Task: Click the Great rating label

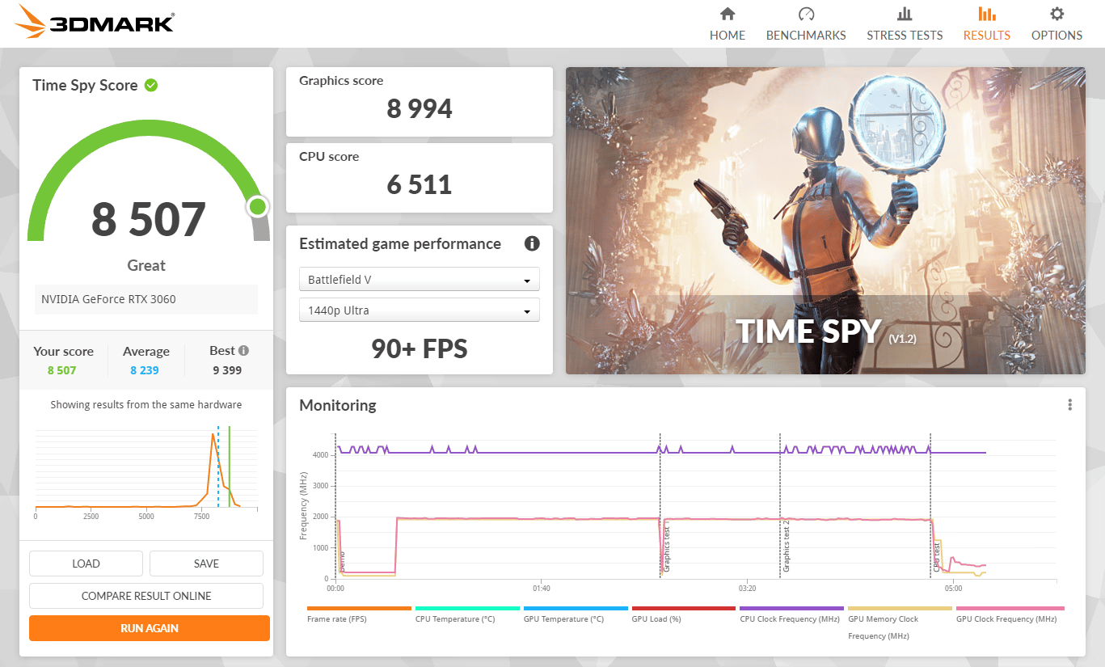Action: (x=146, y=265)
